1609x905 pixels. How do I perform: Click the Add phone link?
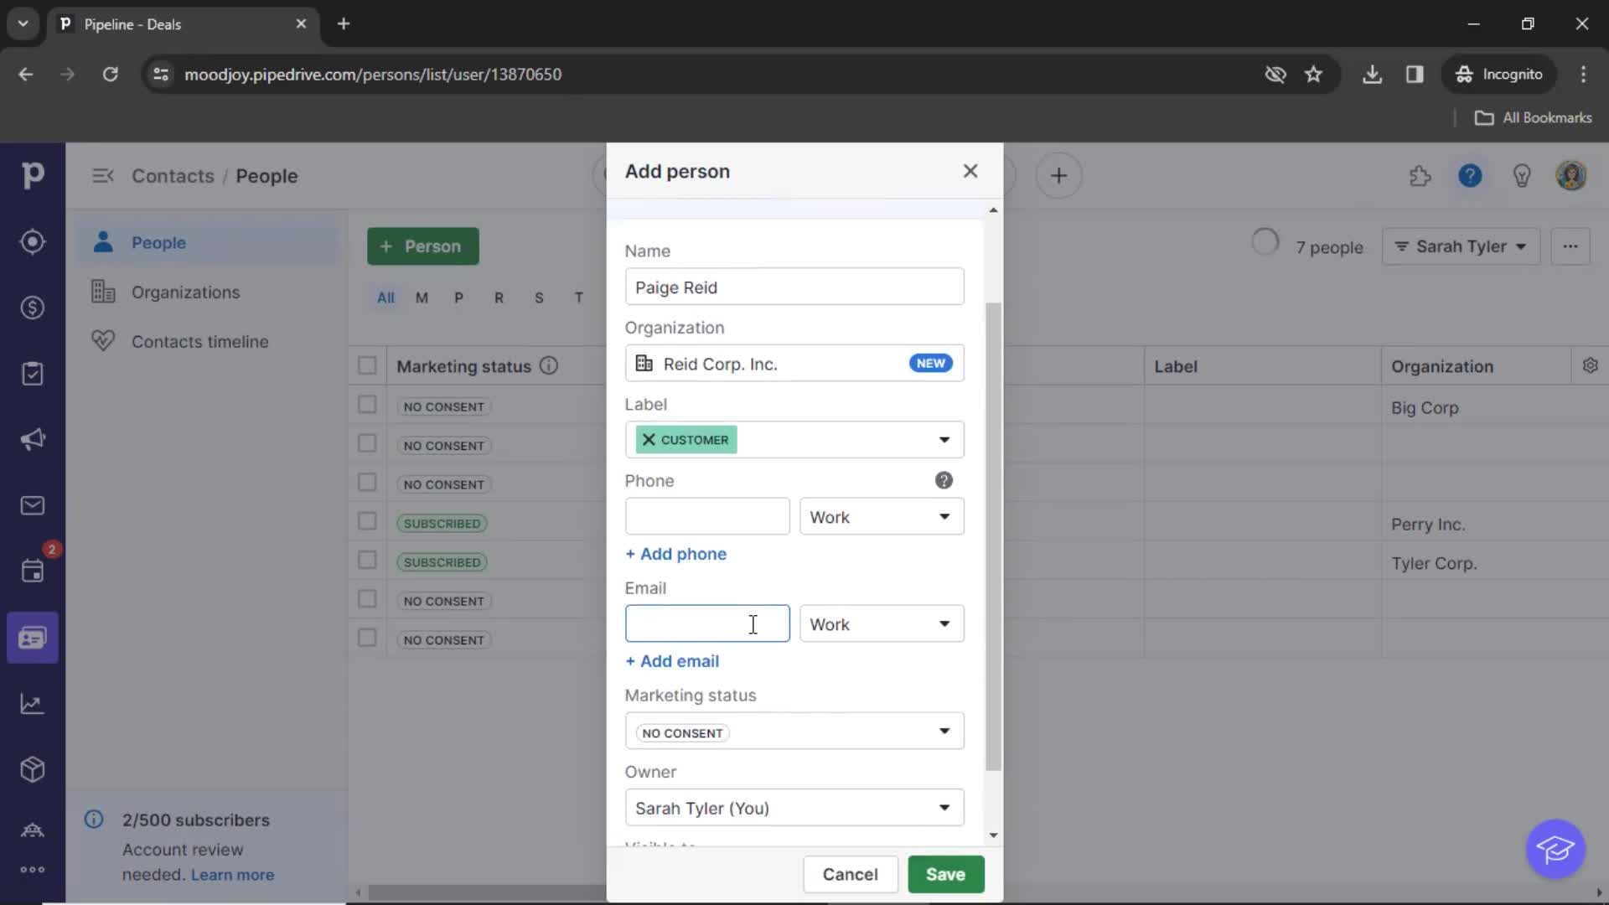(675, 552)
